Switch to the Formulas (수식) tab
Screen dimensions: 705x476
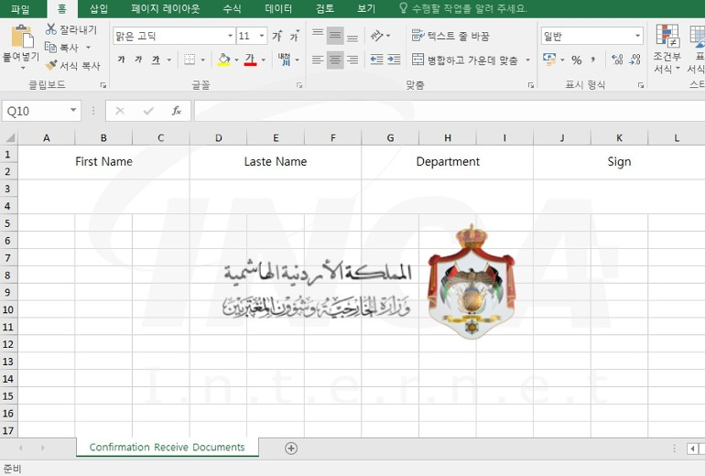tap(232, 8)
